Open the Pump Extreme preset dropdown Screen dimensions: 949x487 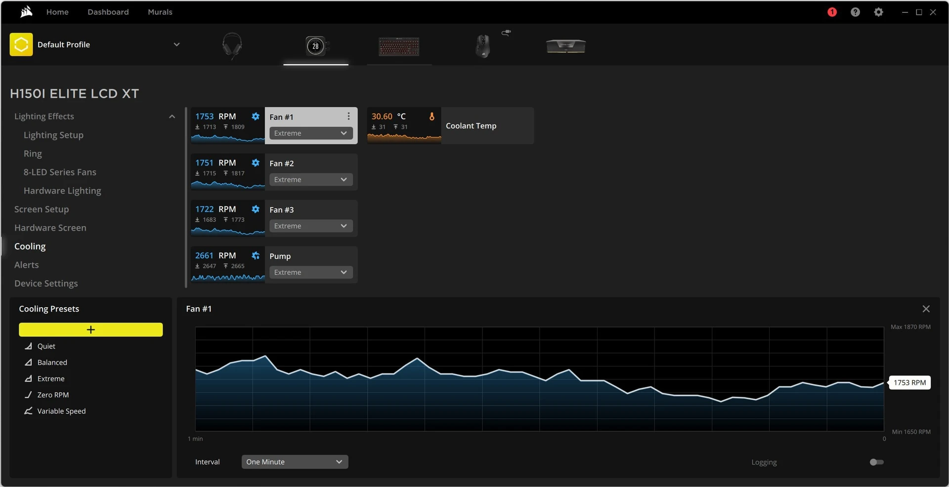point(311,273)
